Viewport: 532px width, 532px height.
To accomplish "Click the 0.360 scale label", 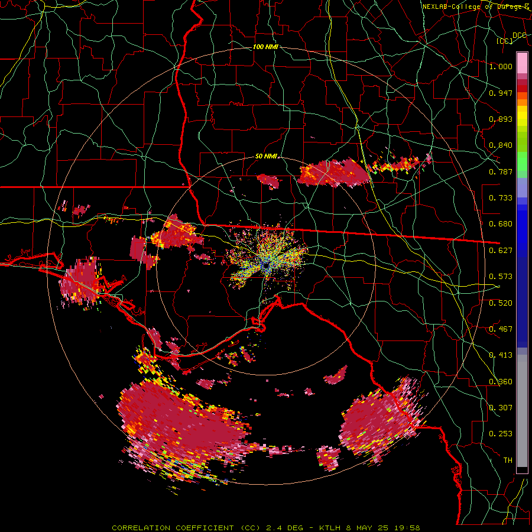I will click(x=501, y=382).
